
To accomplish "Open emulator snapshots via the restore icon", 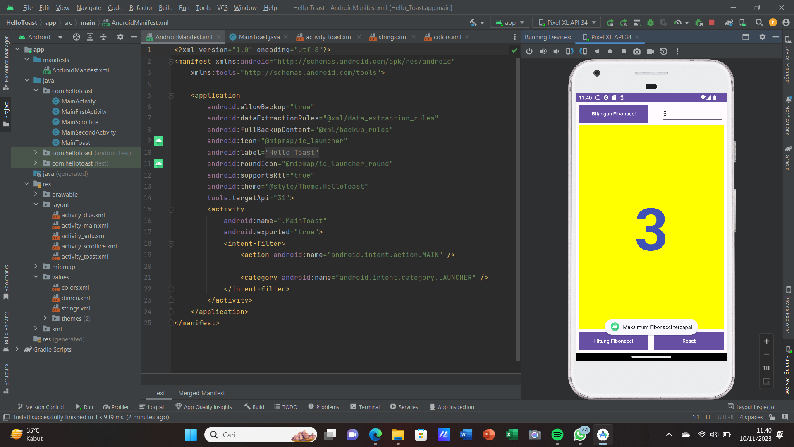I will 664,51.
